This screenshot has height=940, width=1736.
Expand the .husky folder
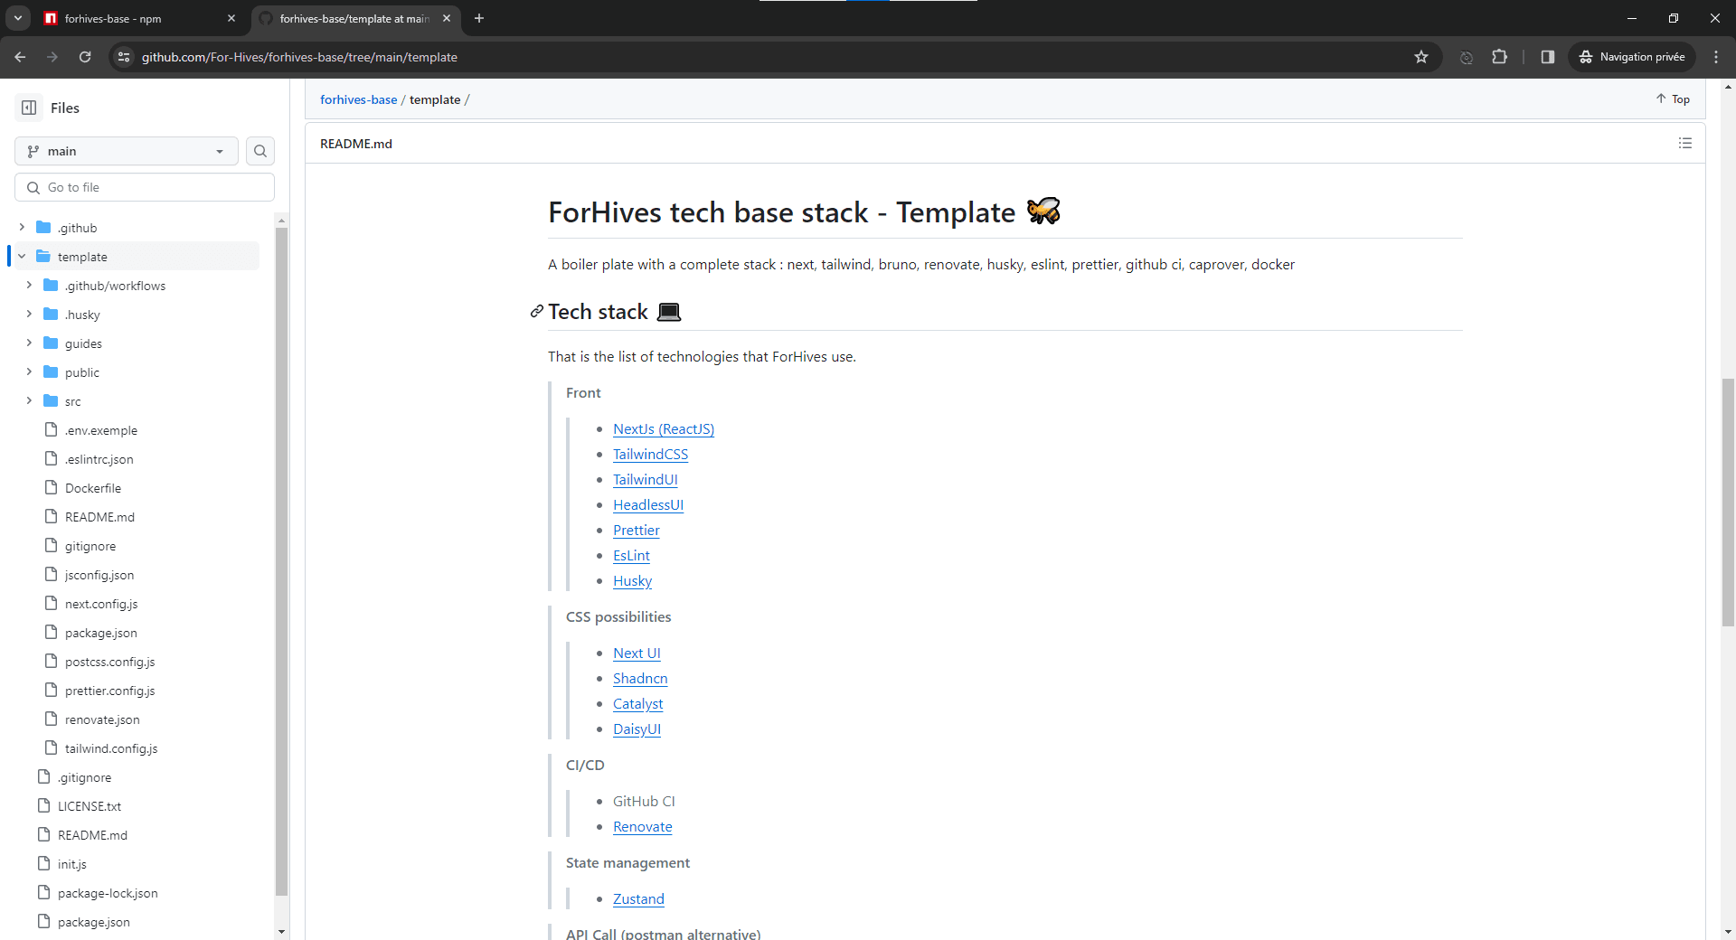point(29,315)
